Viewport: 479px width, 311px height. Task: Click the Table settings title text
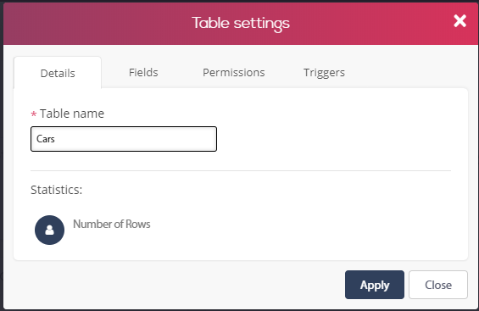click(241, 23)
